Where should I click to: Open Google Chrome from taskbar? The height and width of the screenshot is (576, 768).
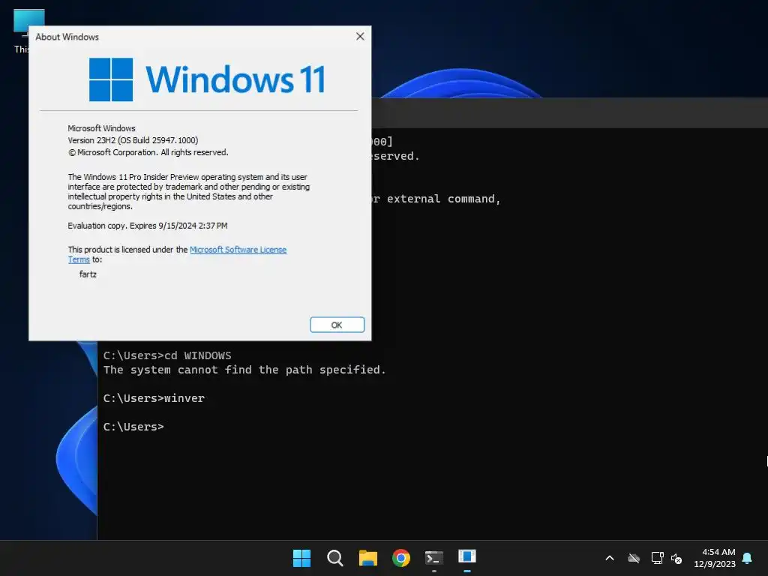[x=401, y=558]
